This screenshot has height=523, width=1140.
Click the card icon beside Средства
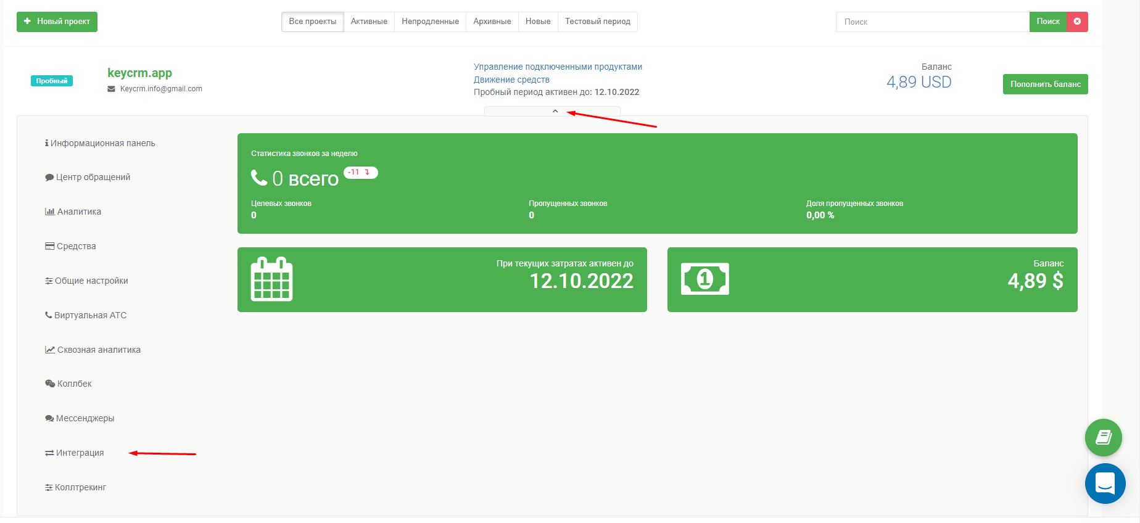pyautogui.click(x=50, y=246)
